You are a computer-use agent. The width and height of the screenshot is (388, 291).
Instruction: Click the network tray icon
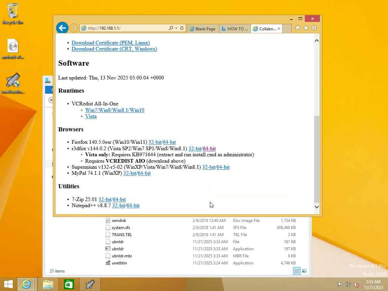(x=348, y=285)
